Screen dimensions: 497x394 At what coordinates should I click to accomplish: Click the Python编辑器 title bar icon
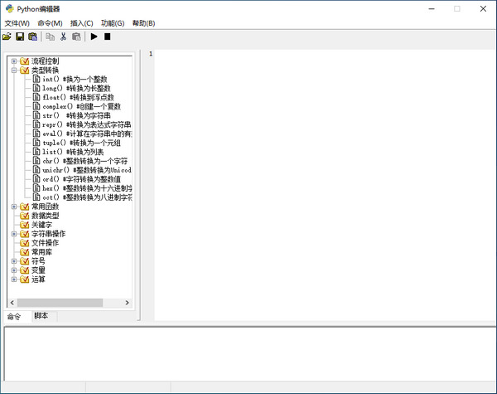[9, 8]
